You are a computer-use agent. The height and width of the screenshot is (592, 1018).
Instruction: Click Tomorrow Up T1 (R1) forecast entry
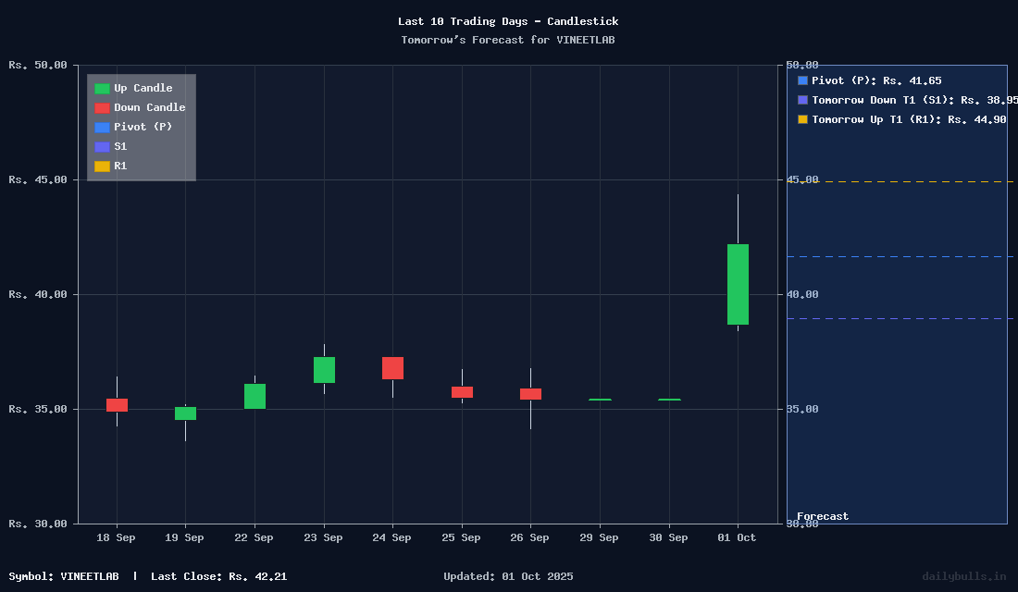901,119
